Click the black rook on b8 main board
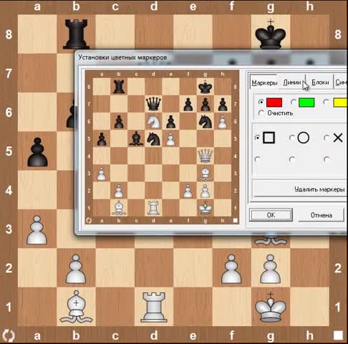Screen dimensions: 348x344 76,34
